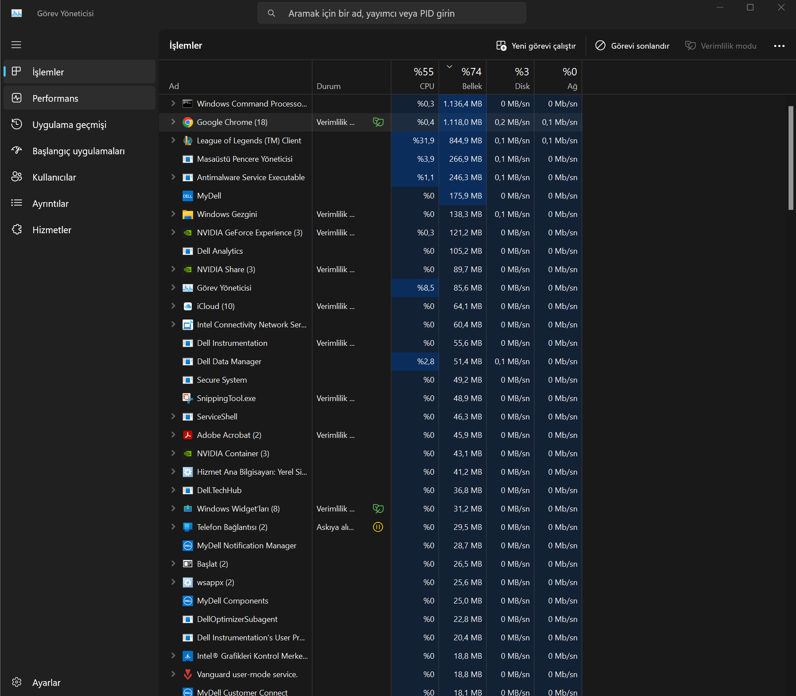The image size is (796, 696).
Task: Click the MyDell app icon
Action: pos(188,196)
